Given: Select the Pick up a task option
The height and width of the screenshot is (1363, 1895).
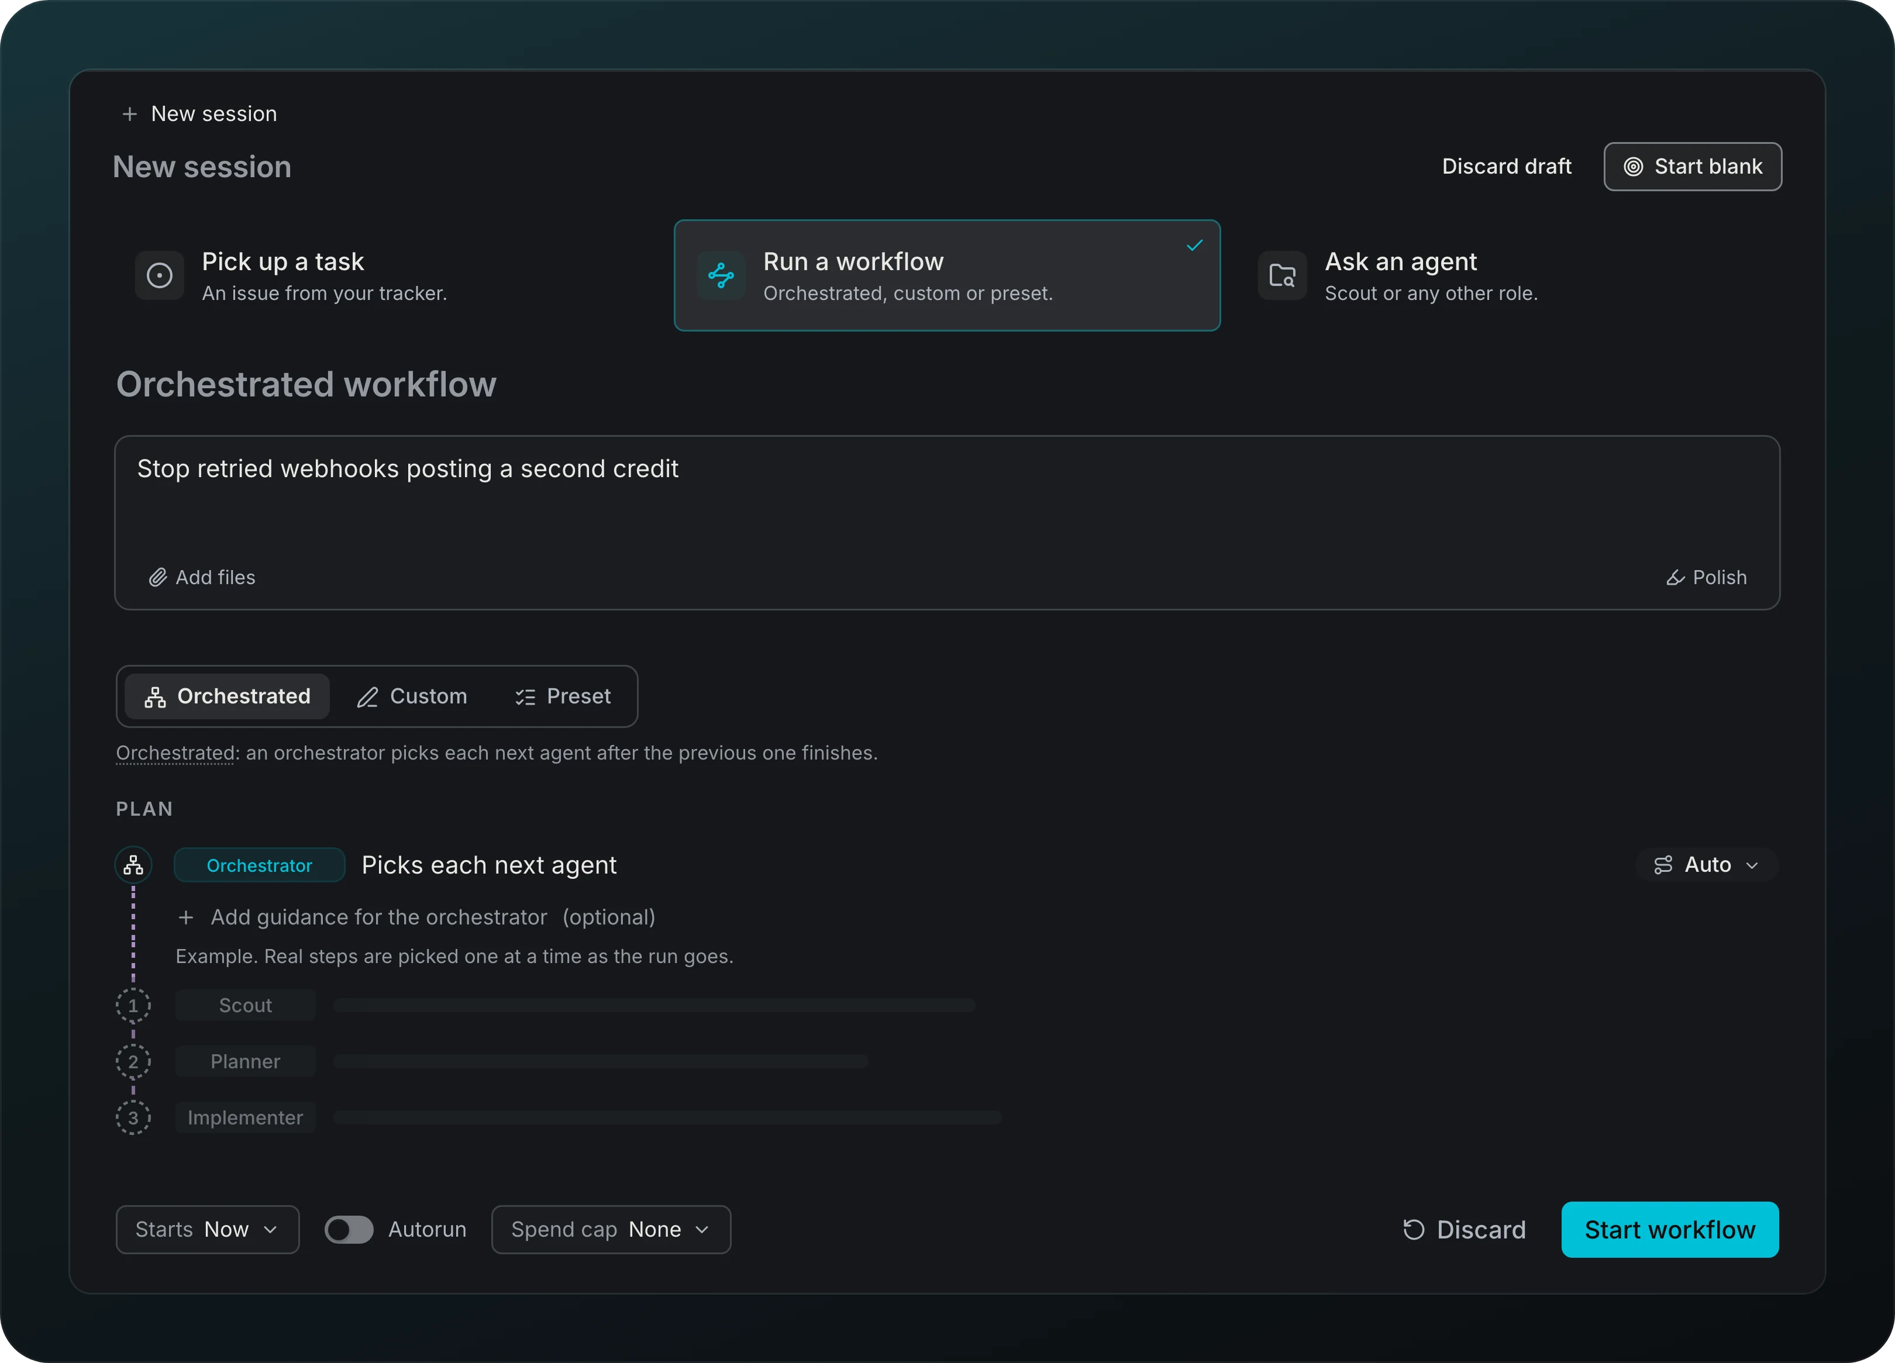Looking at the screenshot, I should [x=387, y=275].
